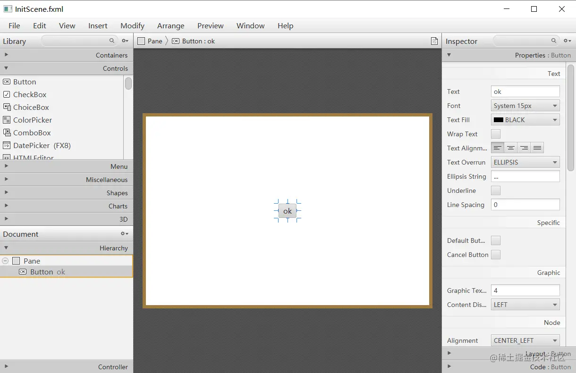Click the justify text alignment icon
The image size is (576, 373).
pos(537,147)
